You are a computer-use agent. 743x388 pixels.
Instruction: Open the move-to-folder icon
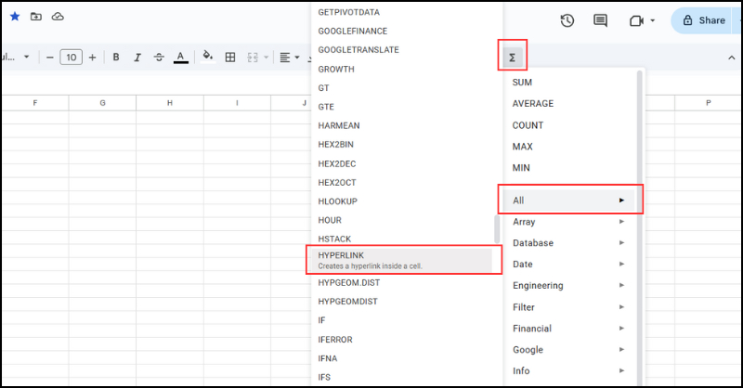[36, 17]
